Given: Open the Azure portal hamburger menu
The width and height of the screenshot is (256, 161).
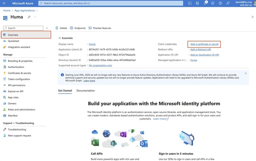Looking at the screenshot, I should (4, 3).
